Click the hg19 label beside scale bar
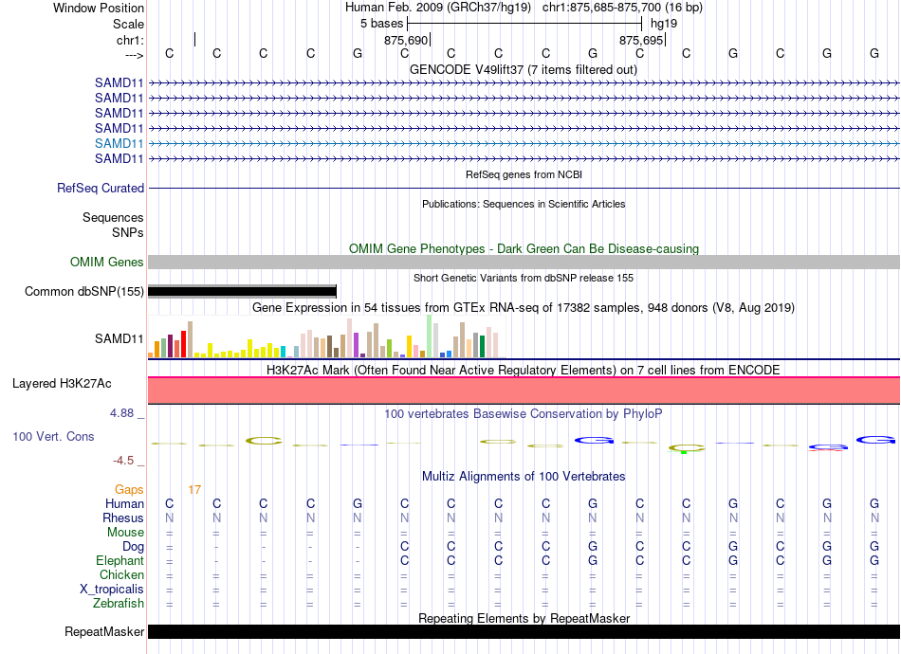Viewport: 901px width, 654px height. pyautogui.click(x=664, y=24)
